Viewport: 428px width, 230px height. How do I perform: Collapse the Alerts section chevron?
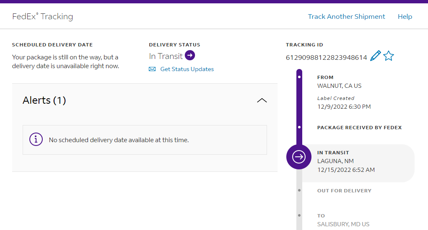(x=262, y=100)
